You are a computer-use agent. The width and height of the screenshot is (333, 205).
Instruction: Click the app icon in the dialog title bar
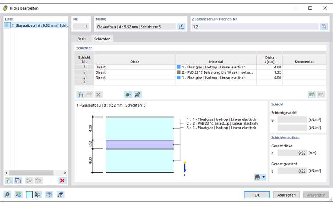click(5, 8)
